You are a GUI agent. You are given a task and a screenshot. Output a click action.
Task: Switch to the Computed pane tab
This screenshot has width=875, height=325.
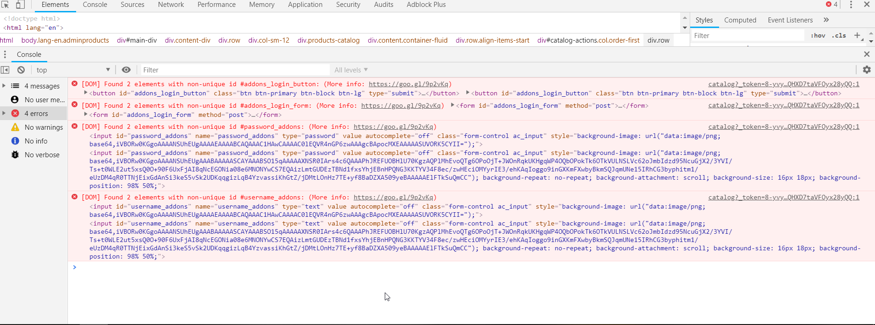click(x=740, y=20)
